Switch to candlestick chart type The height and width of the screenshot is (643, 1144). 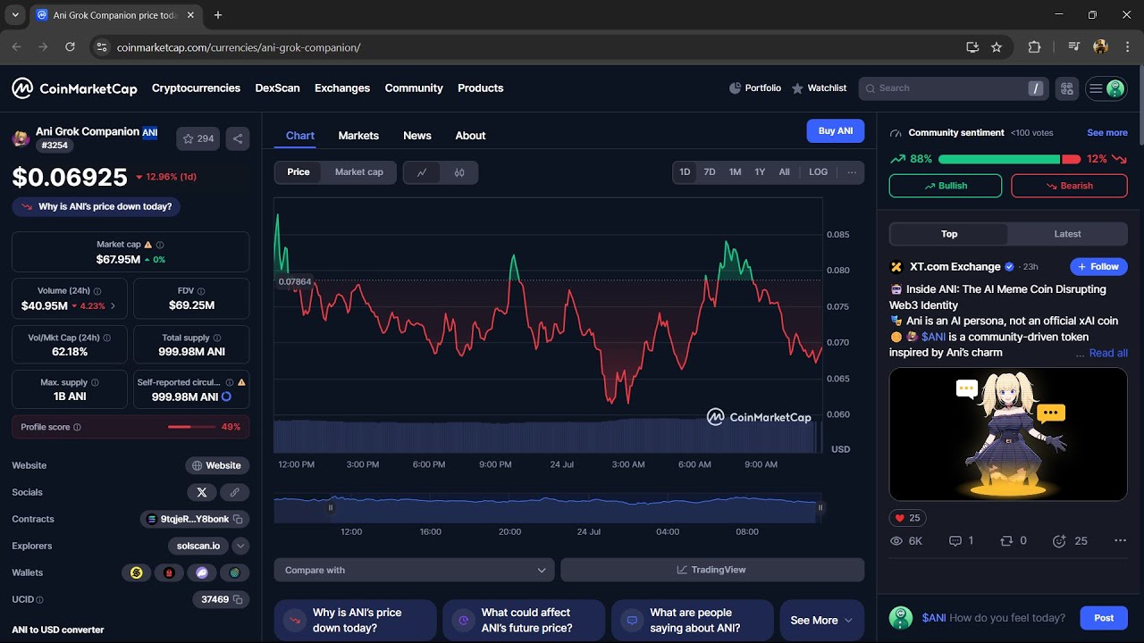459,172
